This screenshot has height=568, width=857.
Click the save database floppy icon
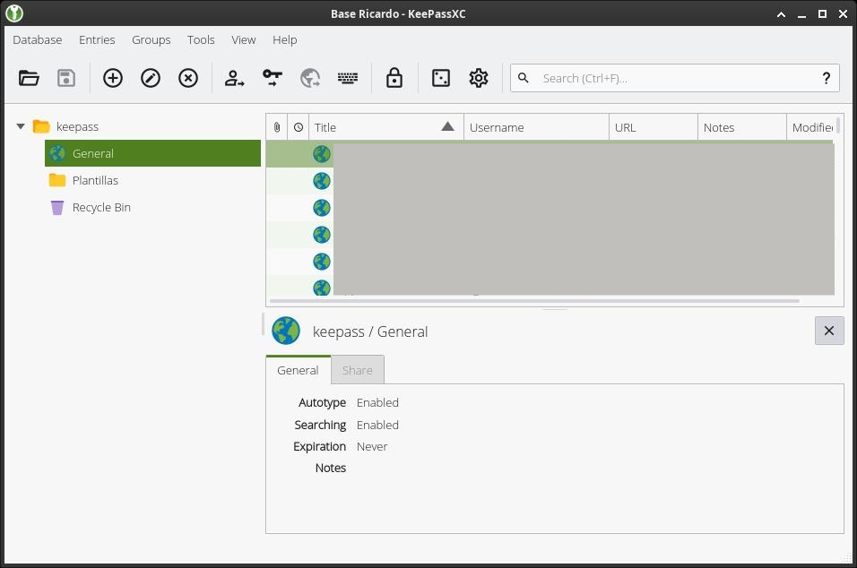pos(66,78)
